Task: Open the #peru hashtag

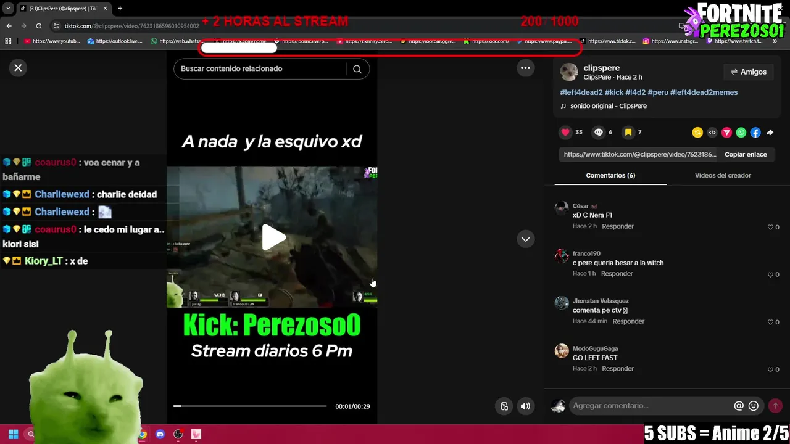Action: click(658, 92)
